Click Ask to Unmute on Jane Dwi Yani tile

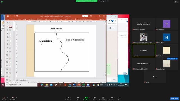tap(171, 59)
